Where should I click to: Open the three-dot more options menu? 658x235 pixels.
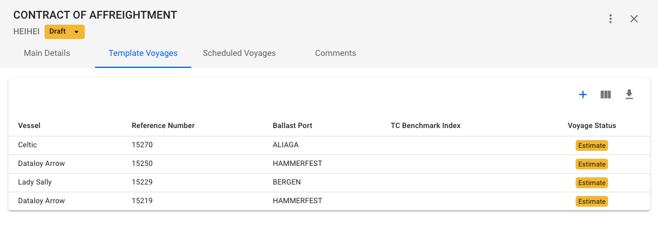pyautogui.click(x=610, y=19)
